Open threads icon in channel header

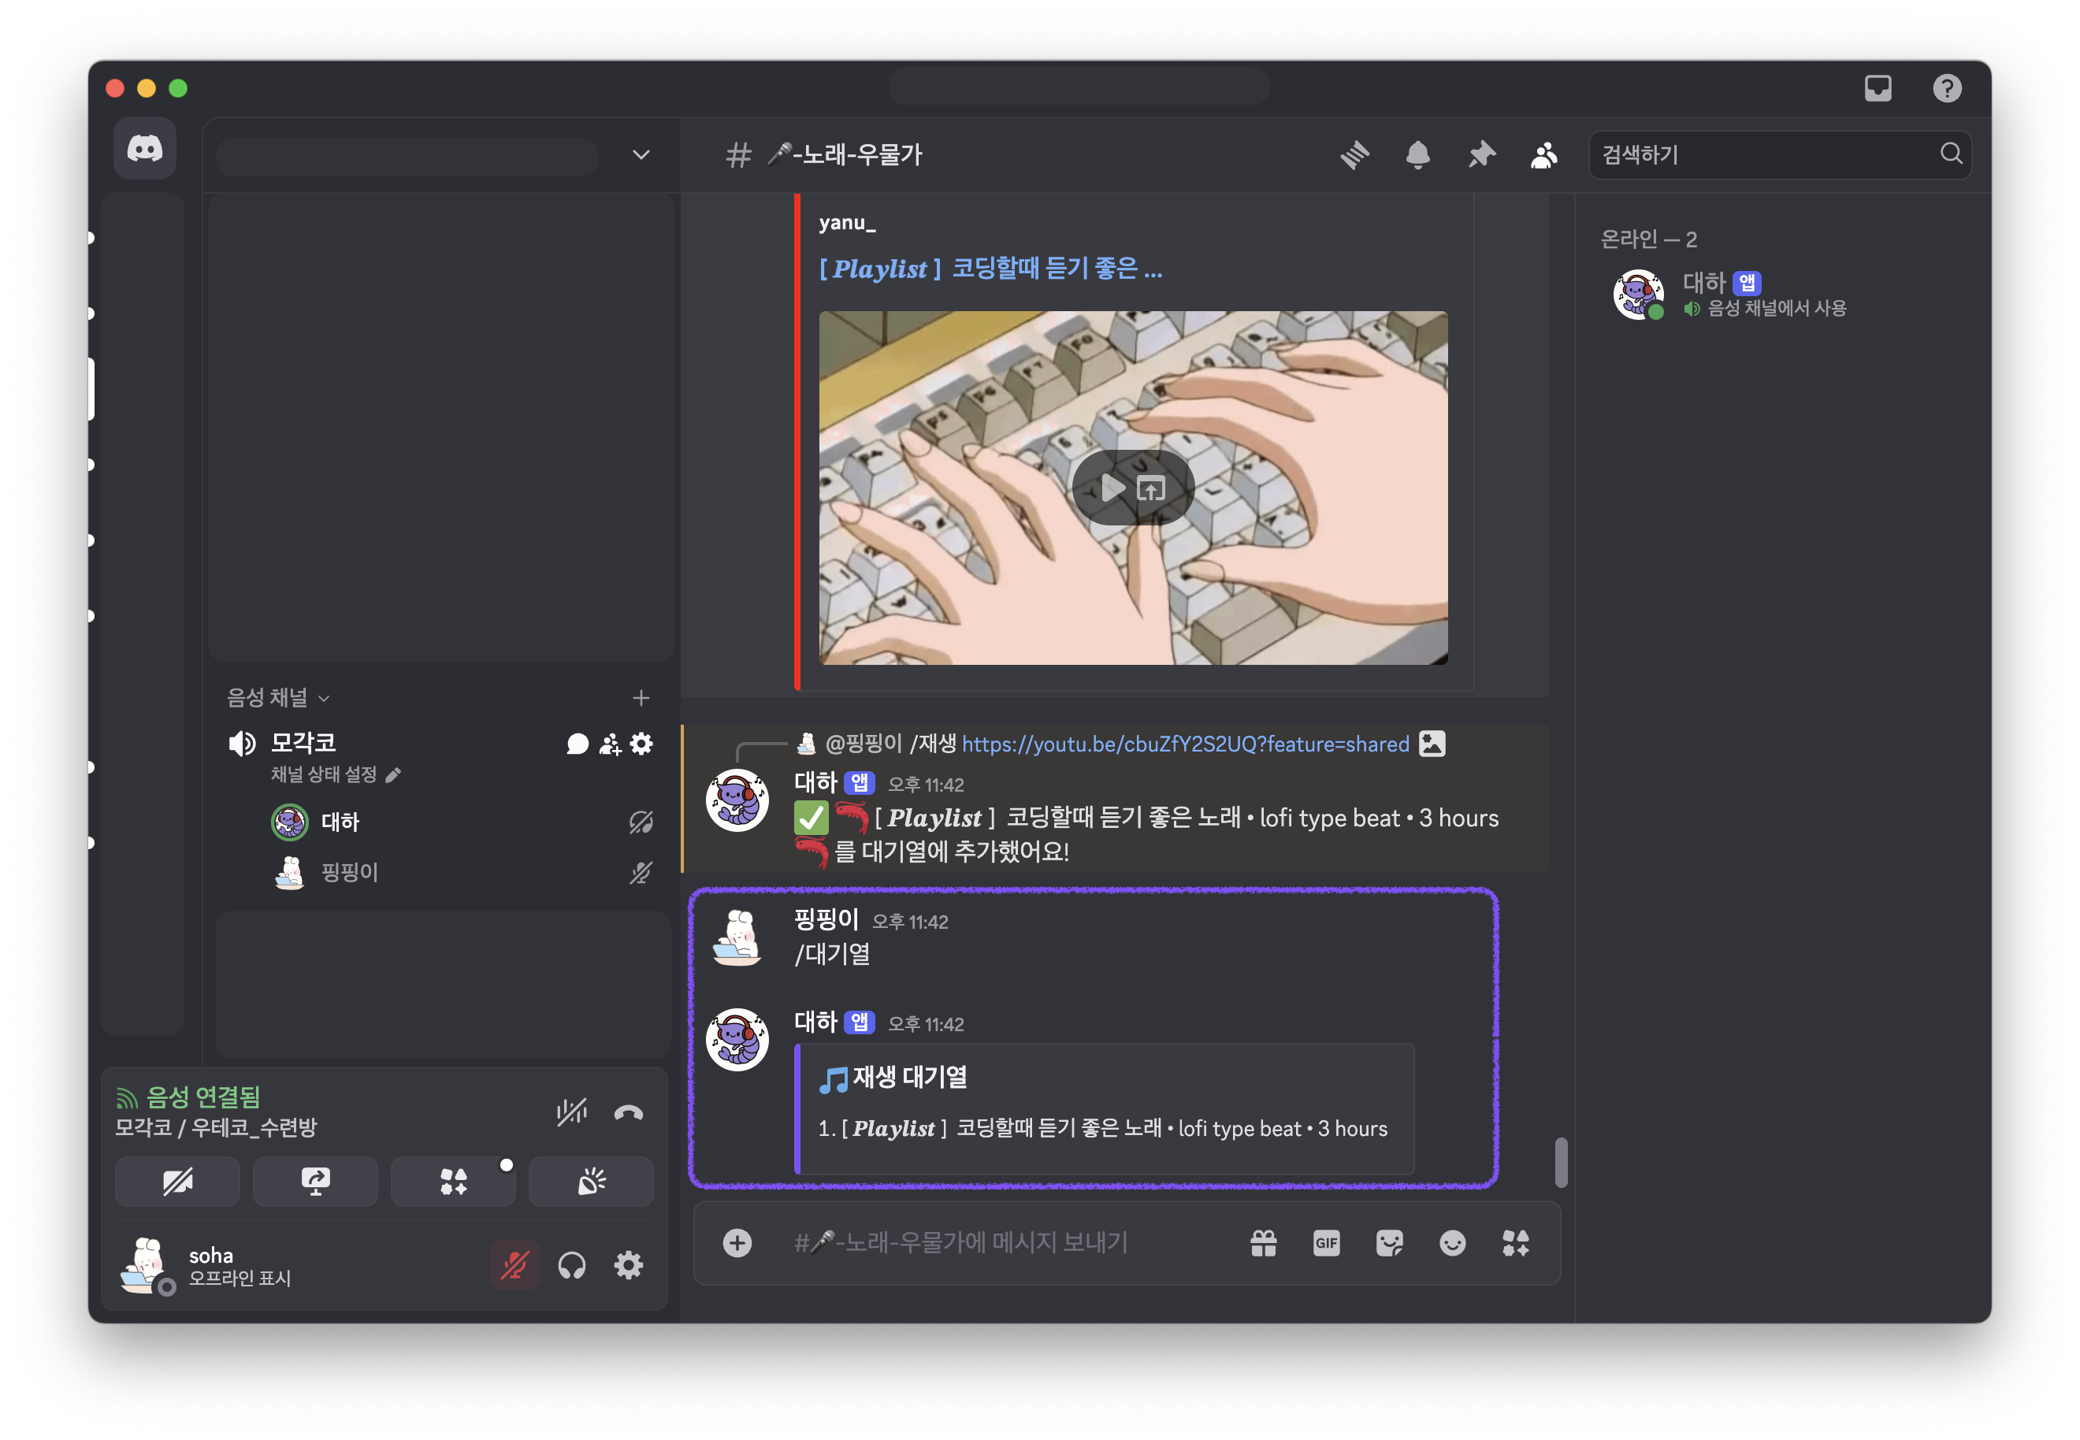(x=1354, y=155)
